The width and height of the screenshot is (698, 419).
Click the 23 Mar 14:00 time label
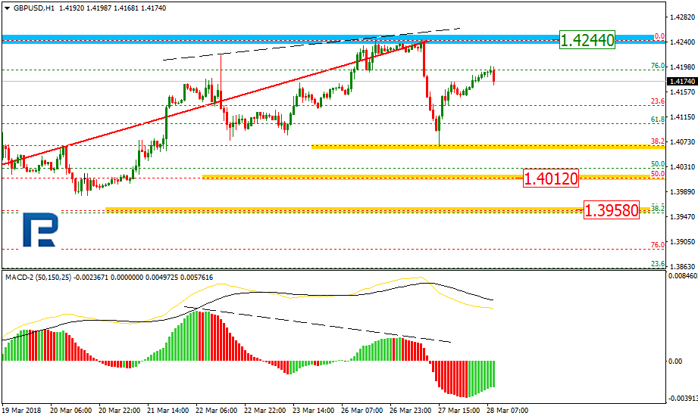314,410
